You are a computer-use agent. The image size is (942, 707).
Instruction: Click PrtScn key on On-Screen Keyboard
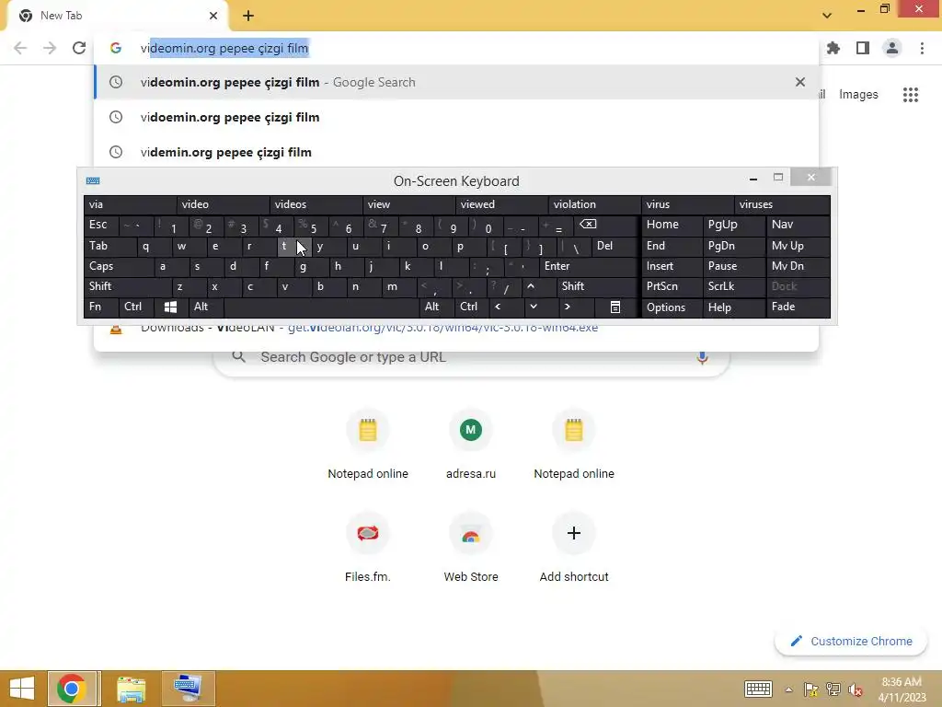(671, 287)
